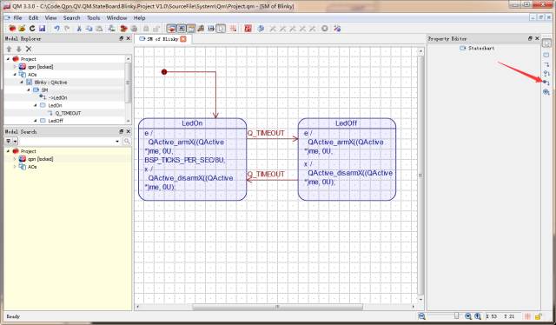Image resolution: width=556 pixels, height=325 pixels.
Task: Open the Window menu
Action: (x=116, y=17)
